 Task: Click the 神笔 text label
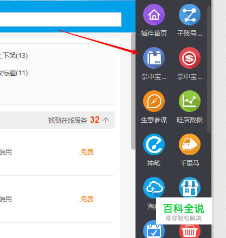click(154, 163)
